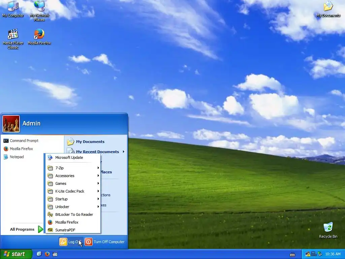Open the Games program folder
The image size is (345, 259).
pyautogui.click(x=73, y=183)
